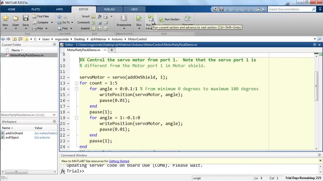Select the addOnShield workspace variable

(x=14, y=133)
